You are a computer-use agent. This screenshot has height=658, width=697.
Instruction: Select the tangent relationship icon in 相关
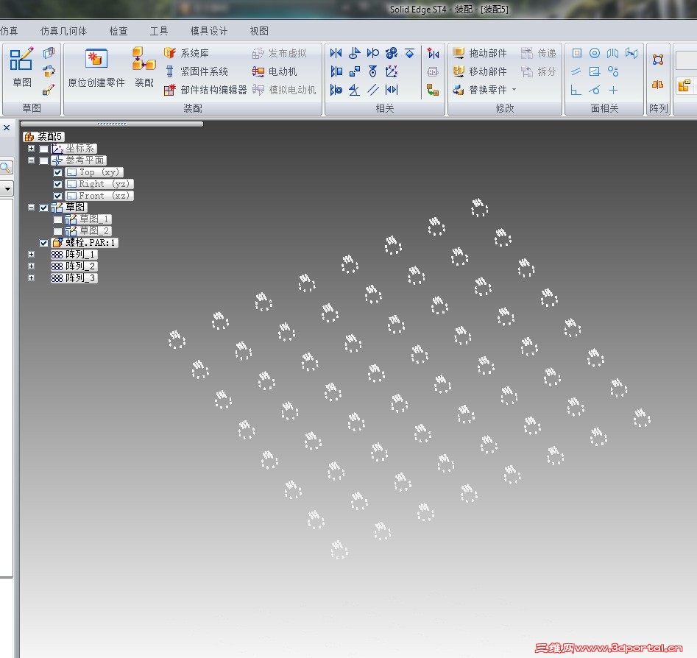click(372, 53)
